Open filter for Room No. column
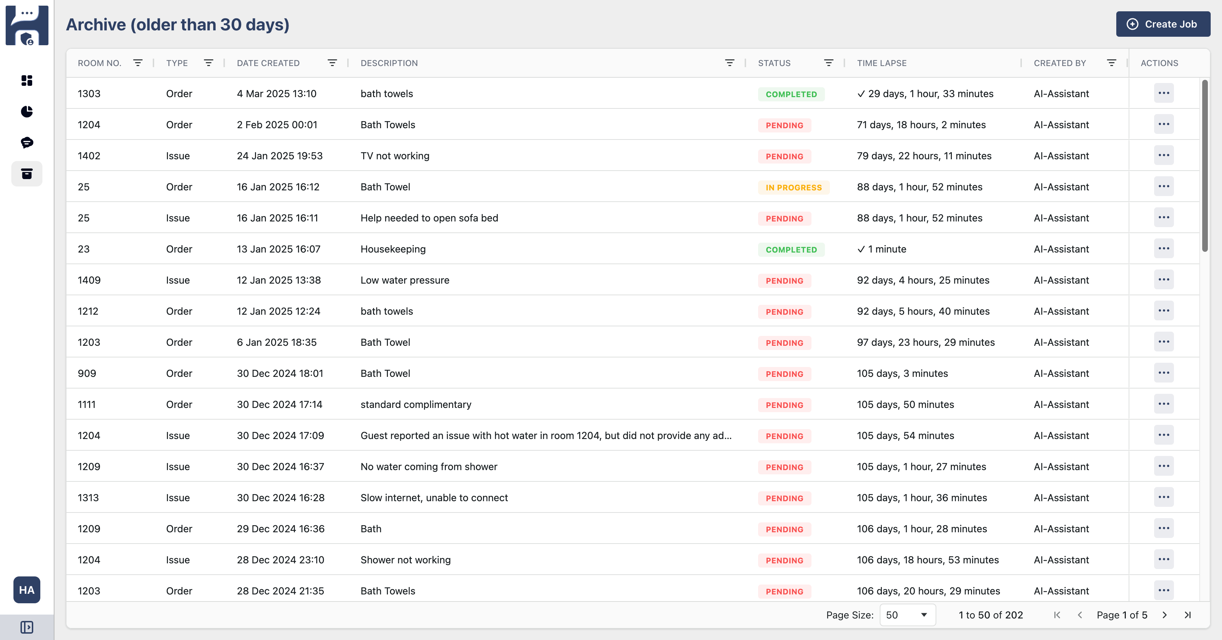The height and width of the screenshot is (640, 1222). [x=138, y=63]
